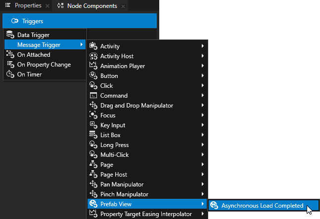This screenshot has width=320, height=219.
Task: Click the Key Input icon
Action: point(93,125)
